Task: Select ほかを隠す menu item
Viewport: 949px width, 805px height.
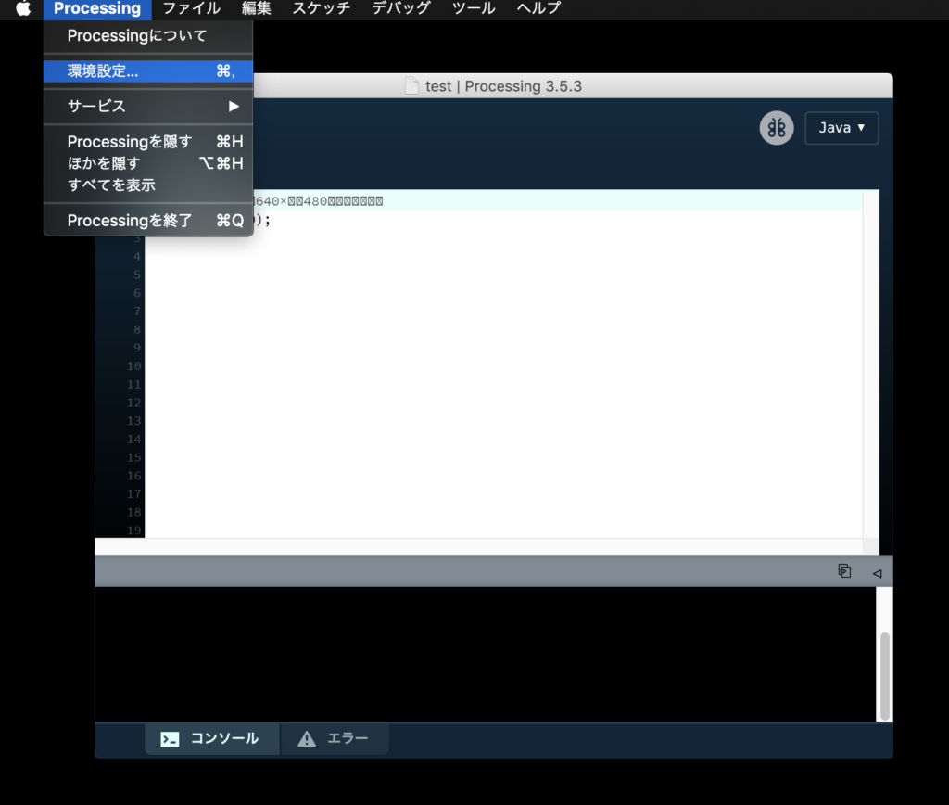Action: pyautogui.click(x=148, y=163)
